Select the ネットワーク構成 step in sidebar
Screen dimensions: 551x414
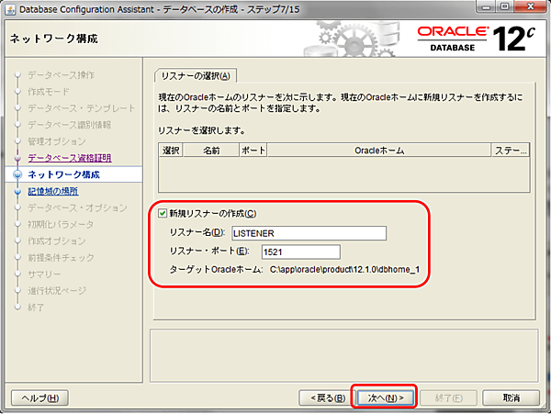tap(63, 174)
